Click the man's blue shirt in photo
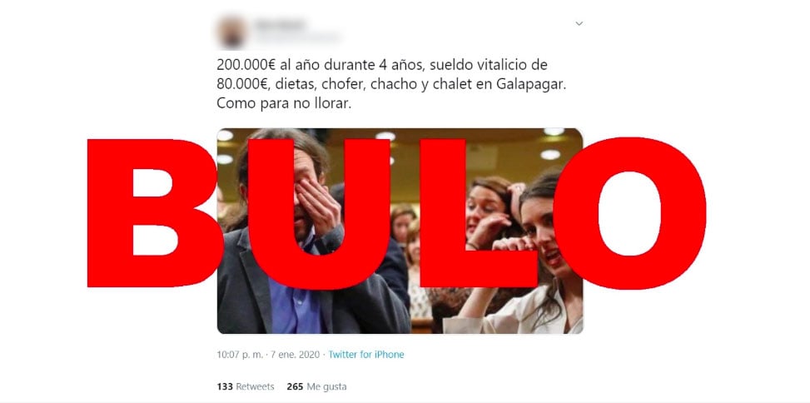The height and width of the screenshot is (403, 810). 296,305
